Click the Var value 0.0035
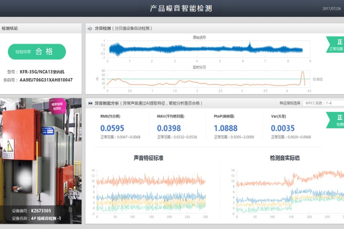344x229 pixels. (283, 128)
